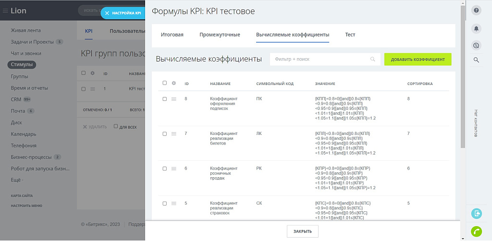The width and height of the screenshot is (492, 242).
Task: Switch to the Промежуточные tab
Action: (x=220, y=35)
